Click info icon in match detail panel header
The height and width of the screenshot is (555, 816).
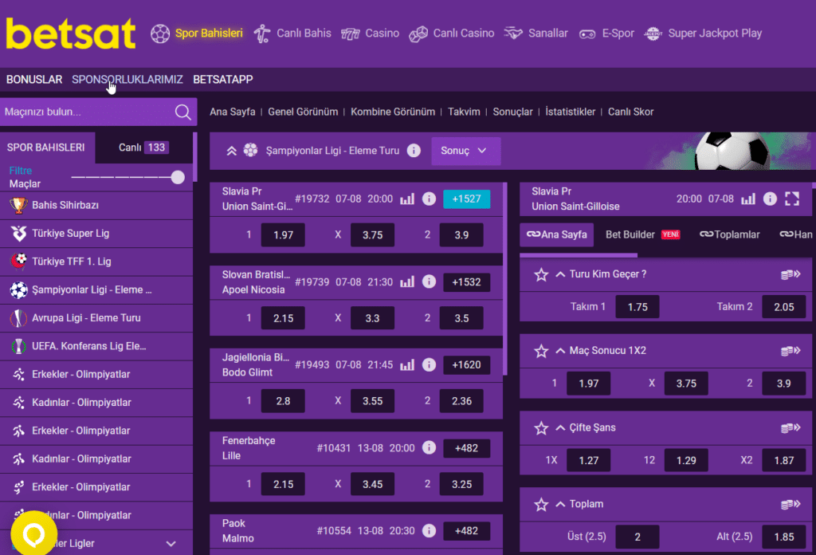click(x=770, y=199)
